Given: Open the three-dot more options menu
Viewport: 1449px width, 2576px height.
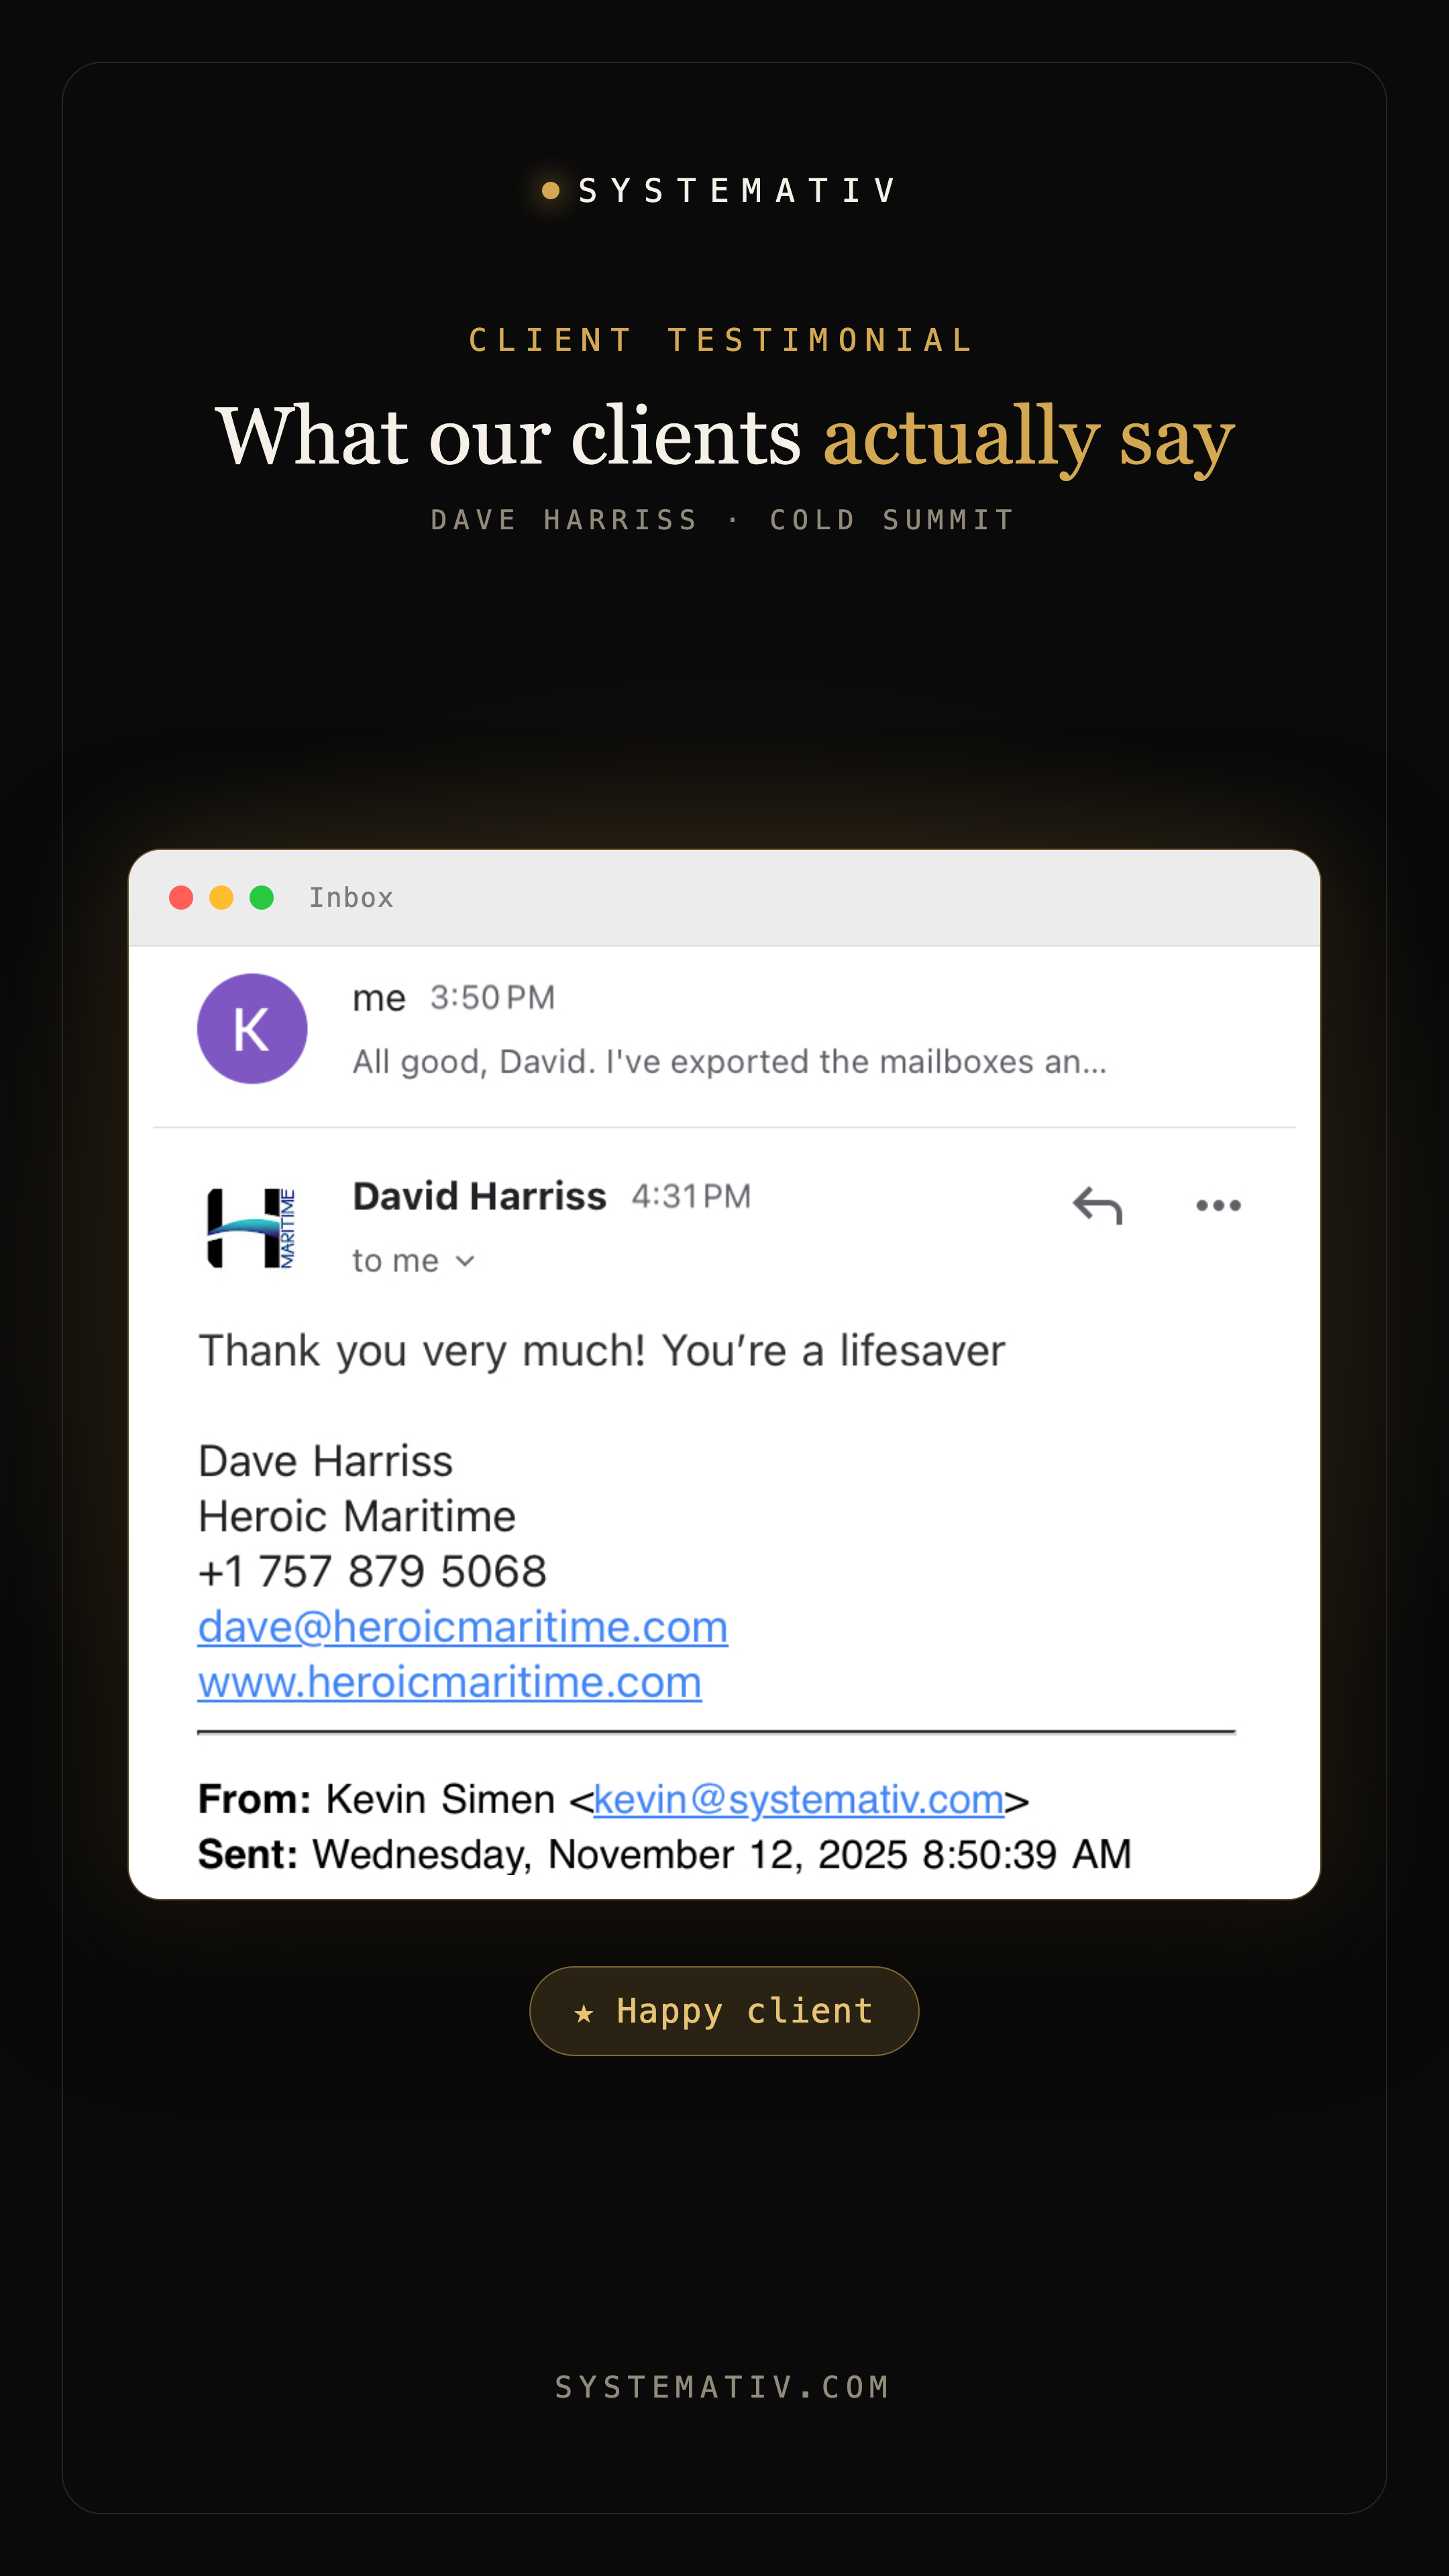Looking at the screenshot, I should click(x=1218, y=1205).
